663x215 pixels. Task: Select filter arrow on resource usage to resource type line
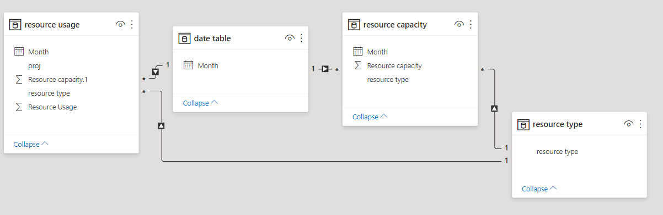[x=161, y=126]
